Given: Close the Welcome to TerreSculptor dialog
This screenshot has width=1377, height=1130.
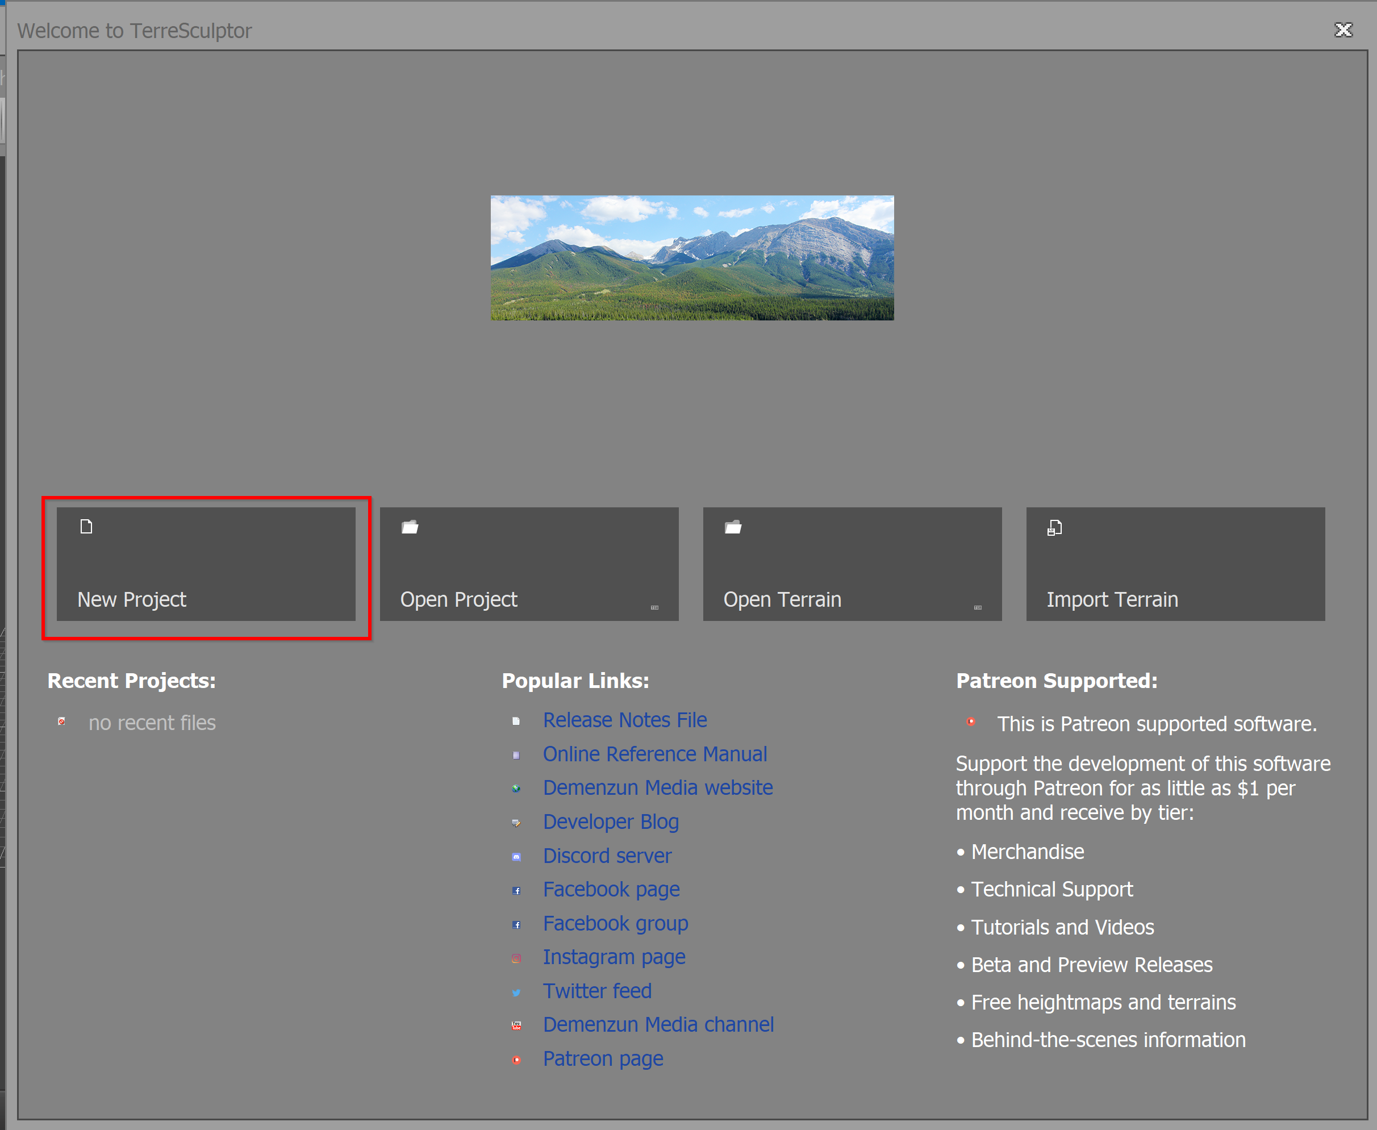Looking at the screenshot, I should [1343, 30].
